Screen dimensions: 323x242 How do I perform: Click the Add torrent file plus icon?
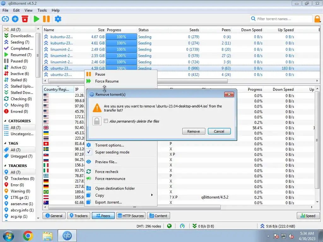(x=15, y=19)
